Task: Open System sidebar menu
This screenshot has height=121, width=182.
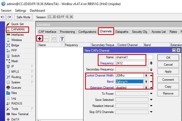Action: [x=20, y=82]
